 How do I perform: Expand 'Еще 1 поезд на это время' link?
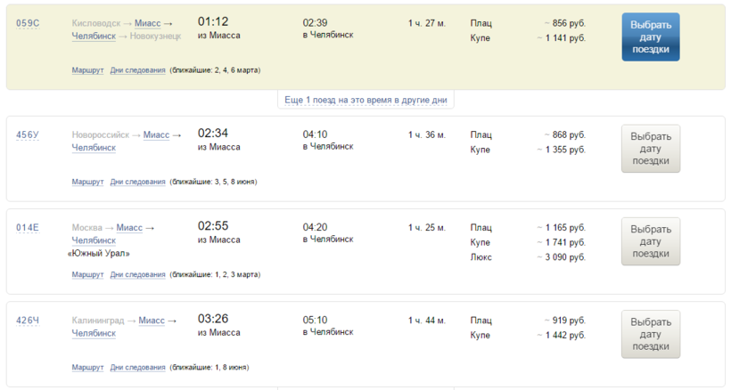[x=365, y=100]
